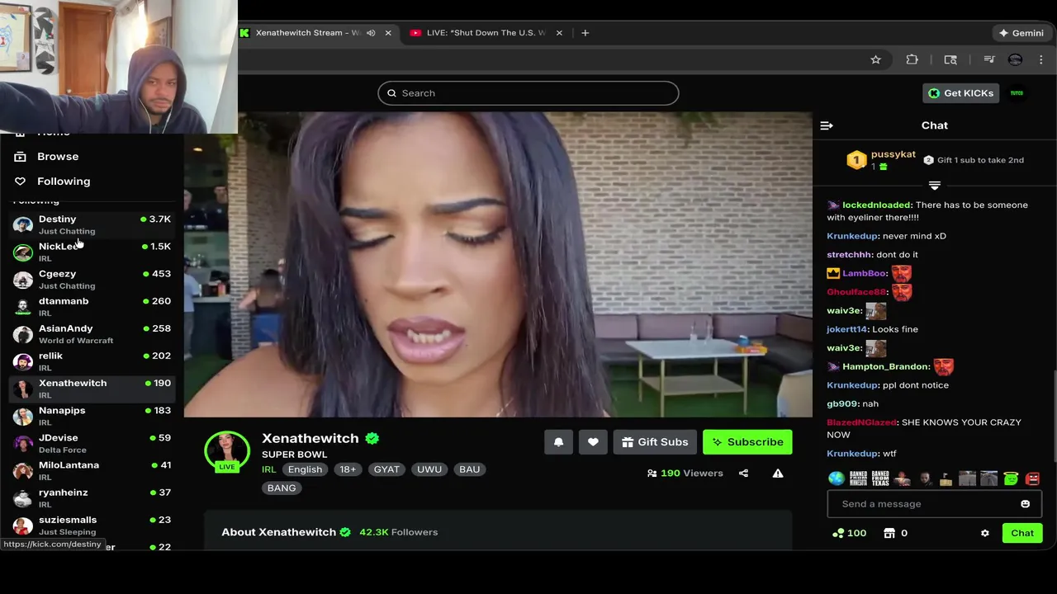This screenshot has height=594, width=1057.
Task: Open suziesmalls channel in sidebar
Action: point(91,525)
